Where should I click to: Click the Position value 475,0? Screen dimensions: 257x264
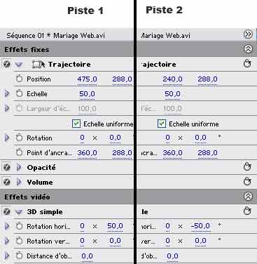coord(87,79)
